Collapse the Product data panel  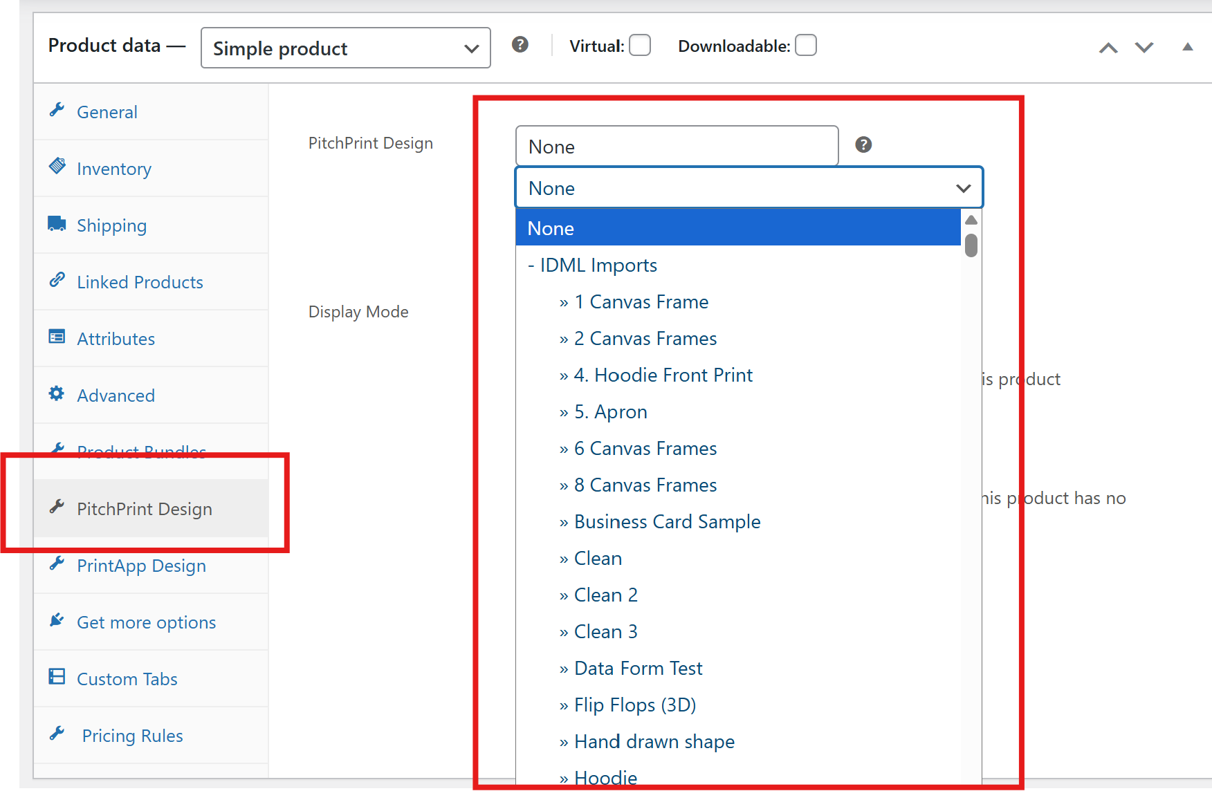click(x=1188, y=47)
